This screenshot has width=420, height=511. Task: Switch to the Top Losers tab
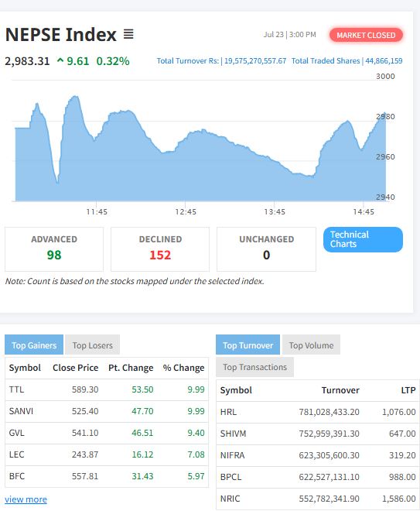93,345
